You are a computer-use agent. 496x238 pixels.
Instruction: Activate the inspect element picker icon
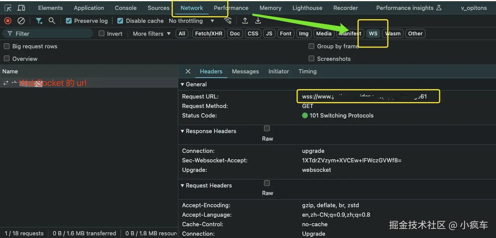tap(8, 8)
